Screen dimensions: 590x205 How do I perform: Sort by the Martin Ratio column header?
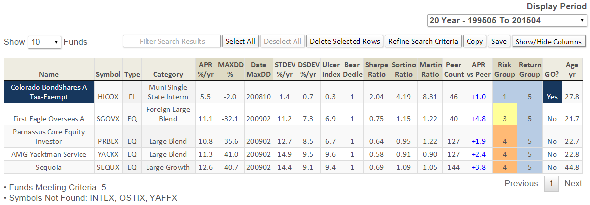[x=430, y=70]
